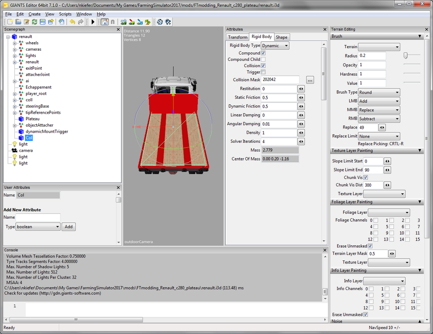
Task: Open the File menu
Action: [8, 14]
